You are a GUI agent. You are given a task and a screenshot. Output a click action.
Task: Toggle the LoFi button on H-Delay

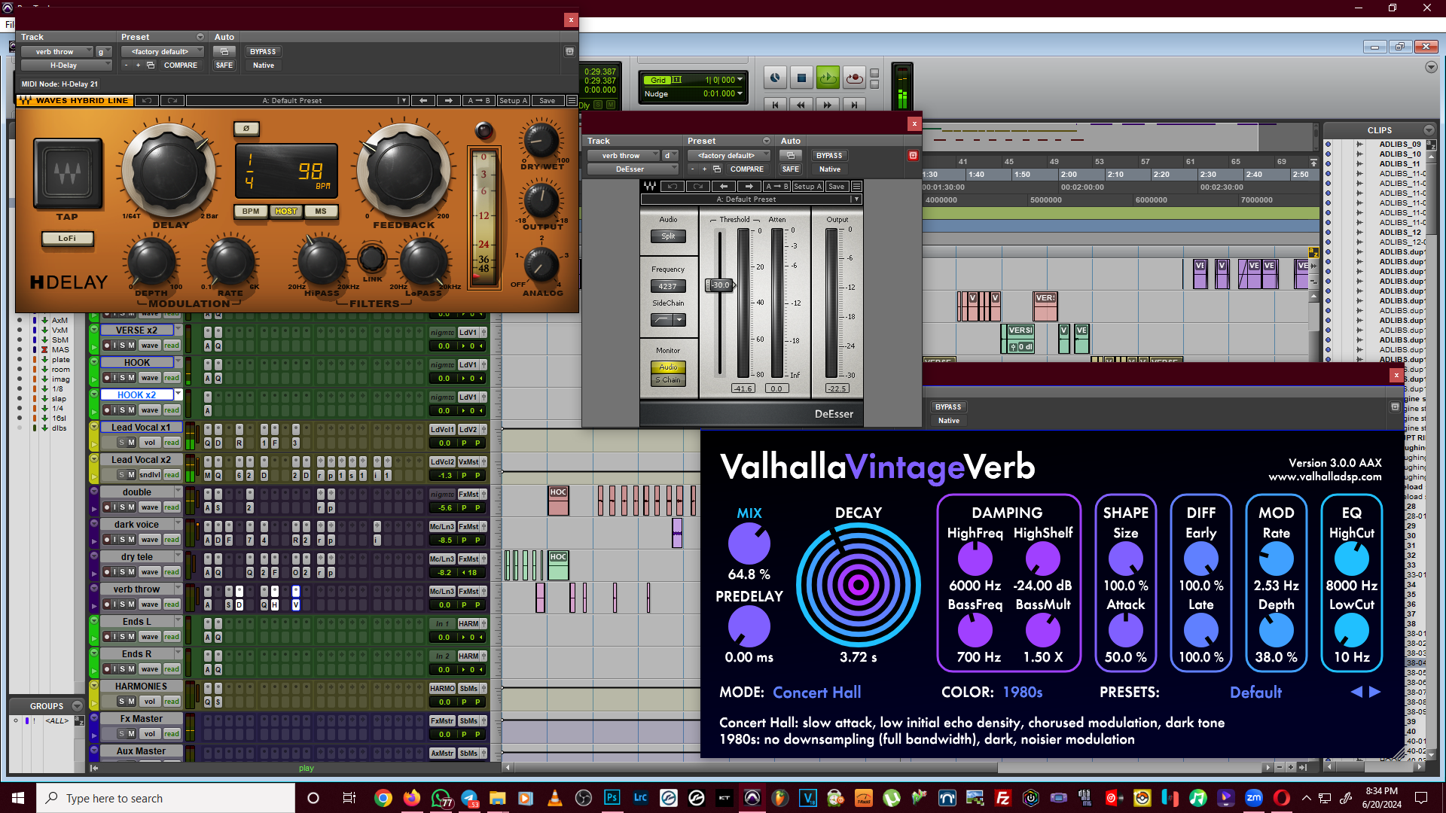click(x=67, y=239)
